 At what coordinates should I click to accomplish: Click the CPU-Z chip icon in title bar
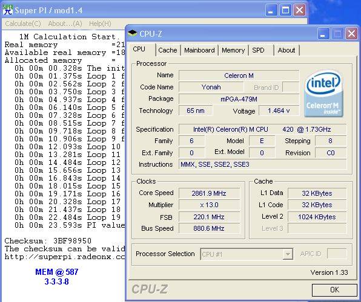pyautogui.click(x=133, y=34)
